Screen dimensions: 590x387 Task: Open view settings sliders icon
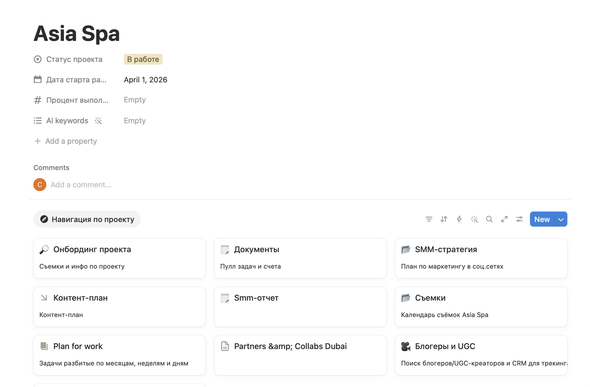pos(519,219)
